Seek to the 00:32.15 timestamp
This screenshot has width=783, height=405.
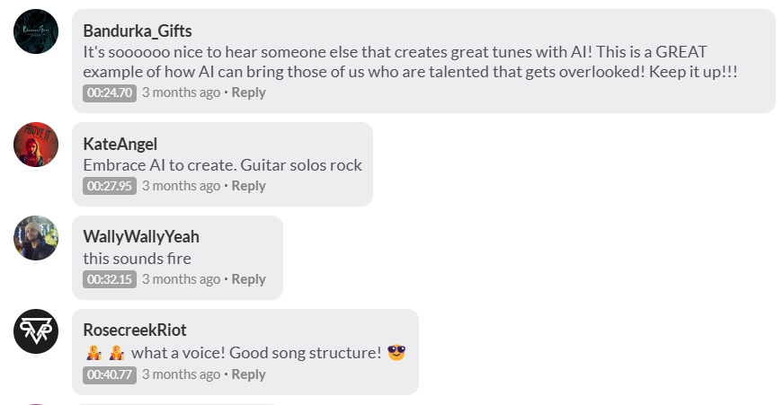110,279
